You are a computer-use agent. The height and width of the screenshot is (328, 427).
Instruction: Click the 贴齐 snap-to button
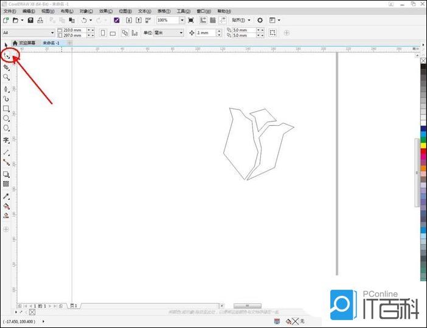point(240,20)
